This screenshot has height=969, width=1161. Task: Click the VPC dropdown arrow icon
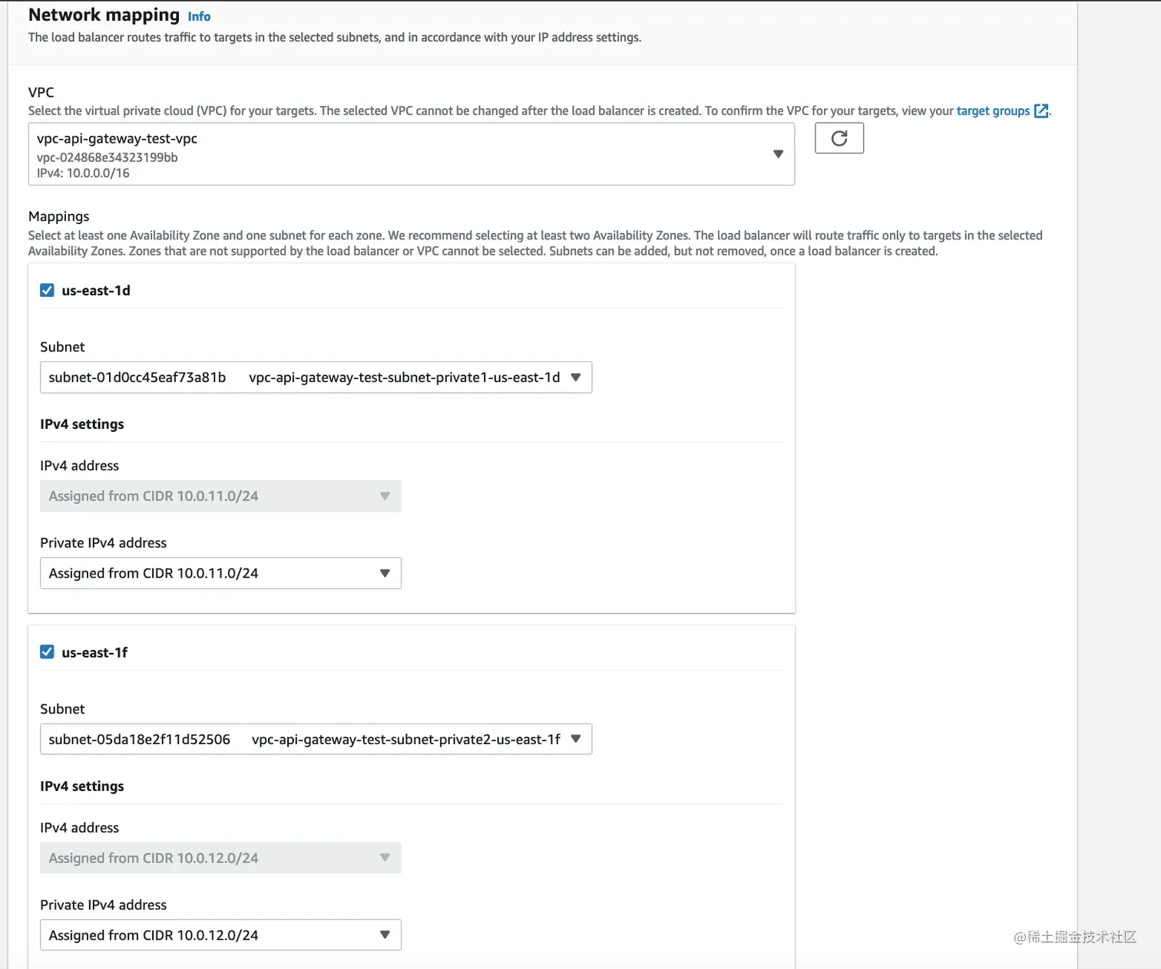[778, 154]
